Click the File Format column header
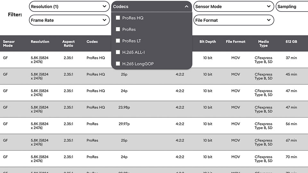308x173 pixels. click(235, 42)
